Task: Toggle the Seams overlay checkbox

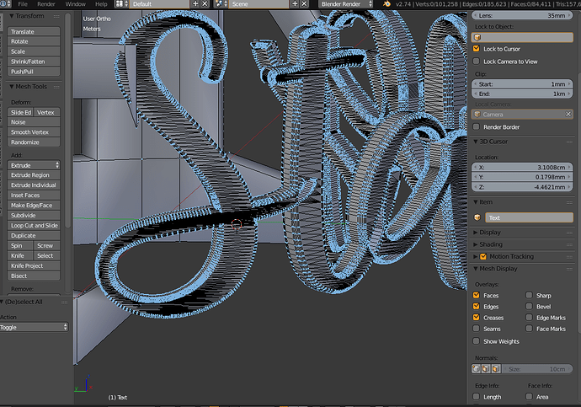Action: [x=476, y=329]
